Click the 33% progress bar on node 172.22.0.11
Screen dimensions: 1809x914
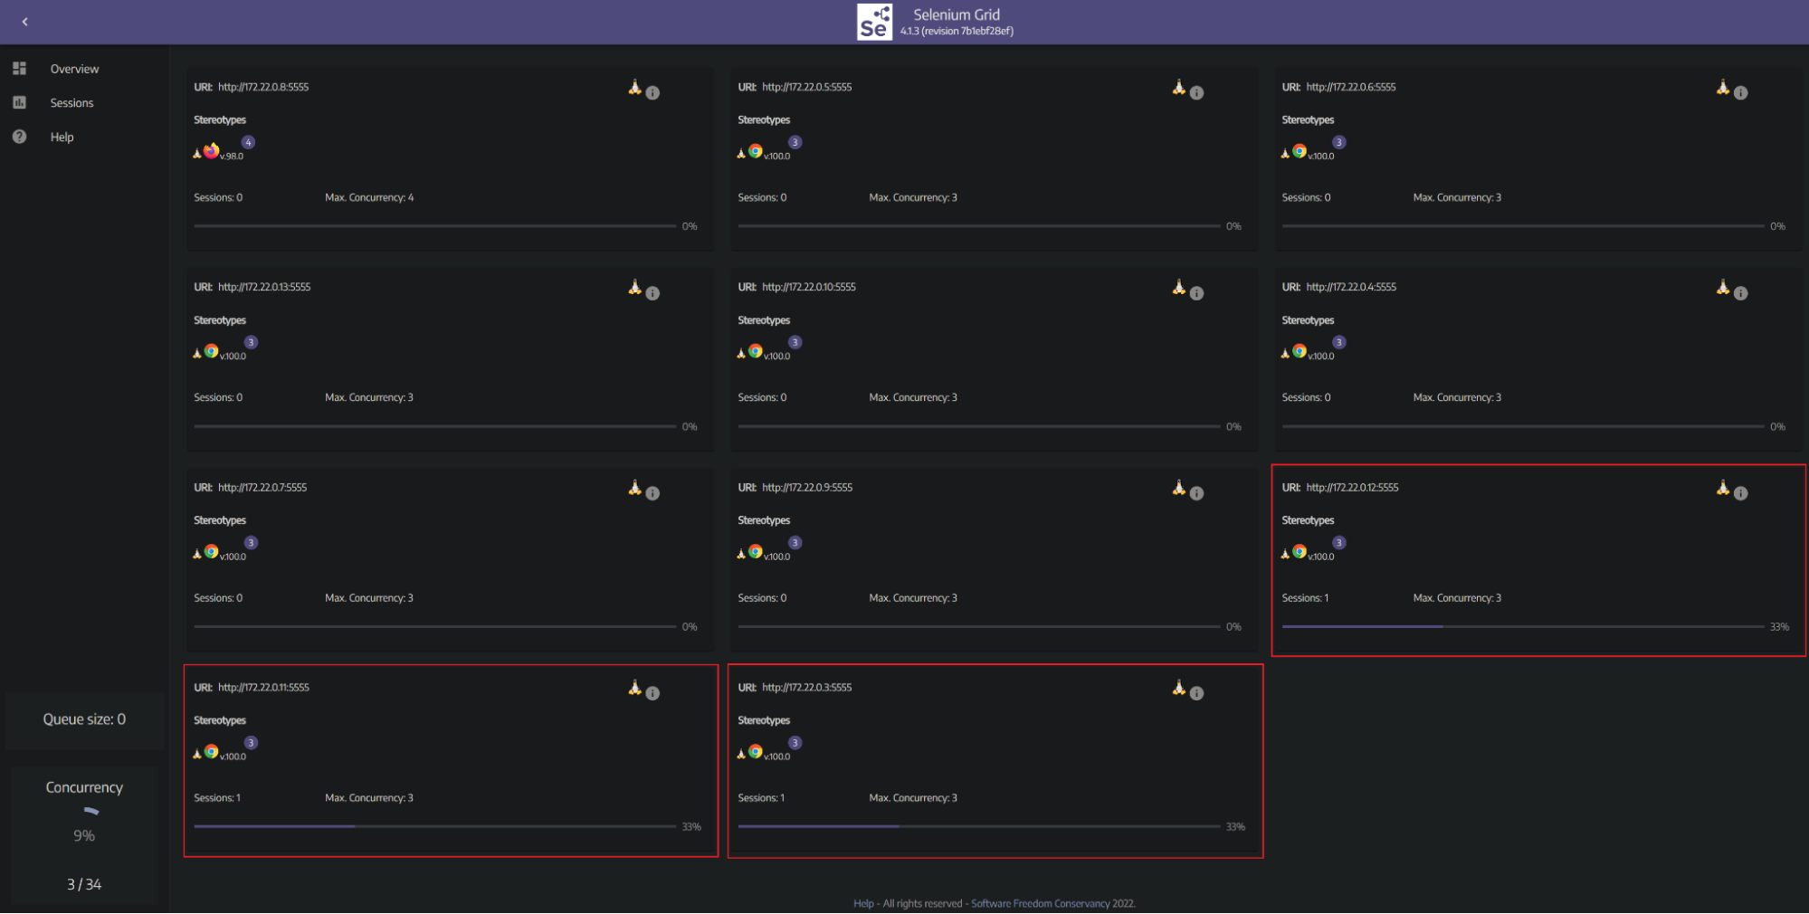coord(435,826)
